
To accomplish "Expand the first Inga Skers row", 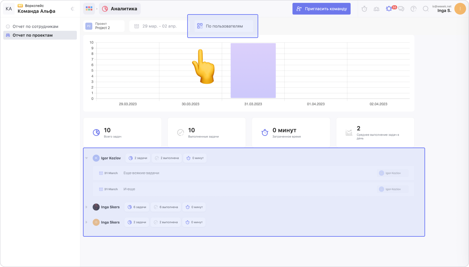I will (x=87, y=207).
